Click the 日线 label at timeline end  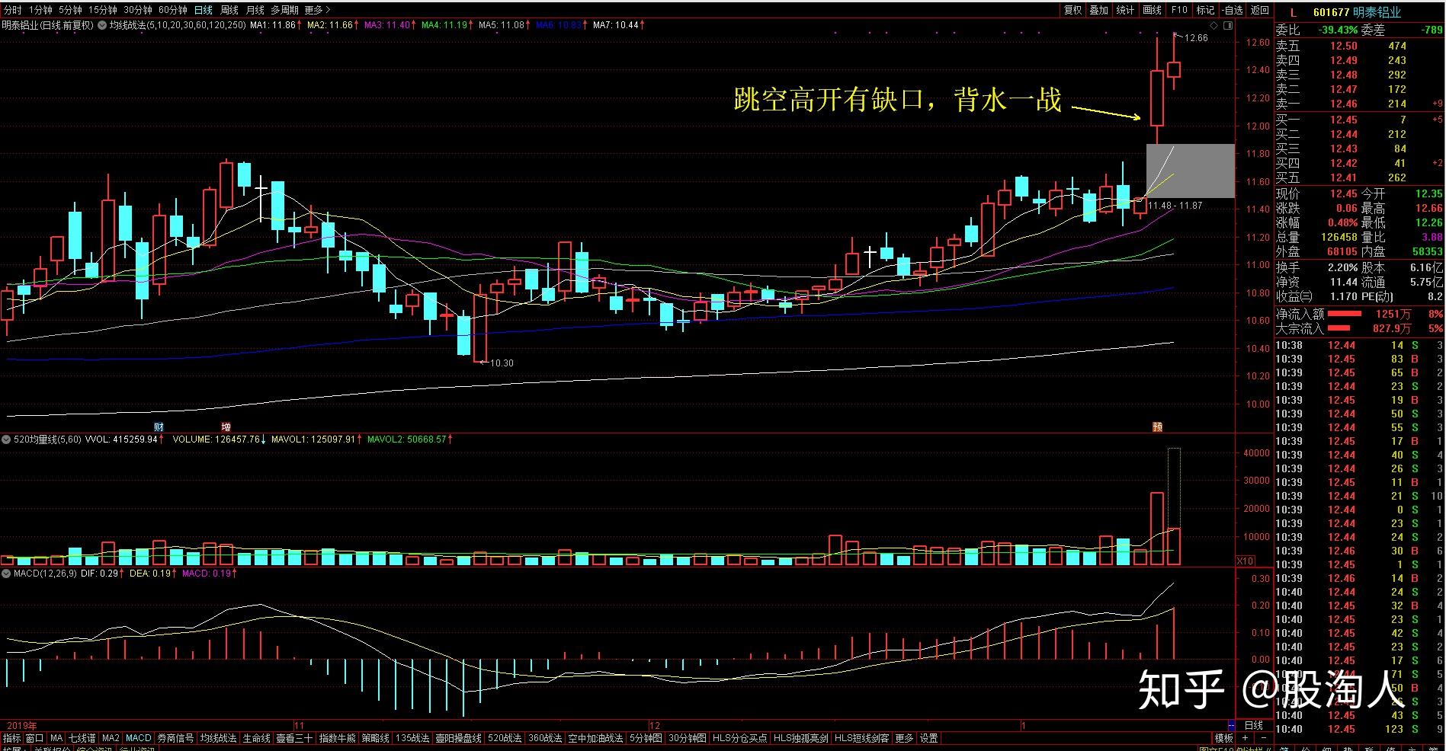(x=1253, y=725)
